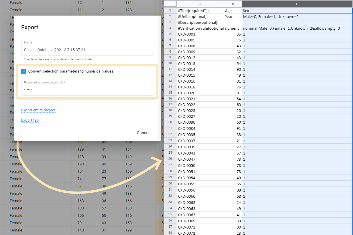Select cell CKD-0003
Image resolution: width=353 pixels, height=235 pixels.
[x=200, y=34]
